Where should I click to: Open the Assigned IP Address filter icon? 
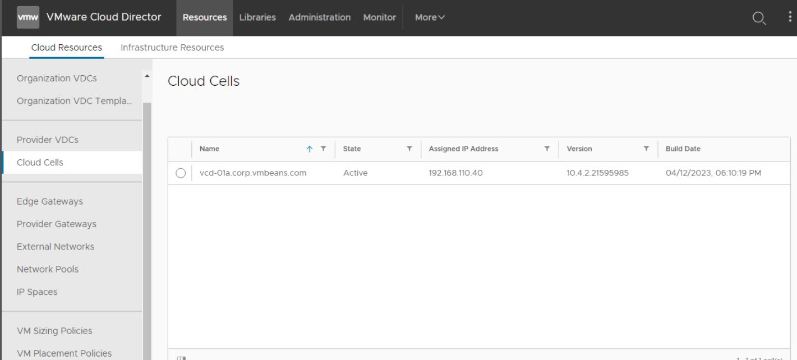point(547,149)
